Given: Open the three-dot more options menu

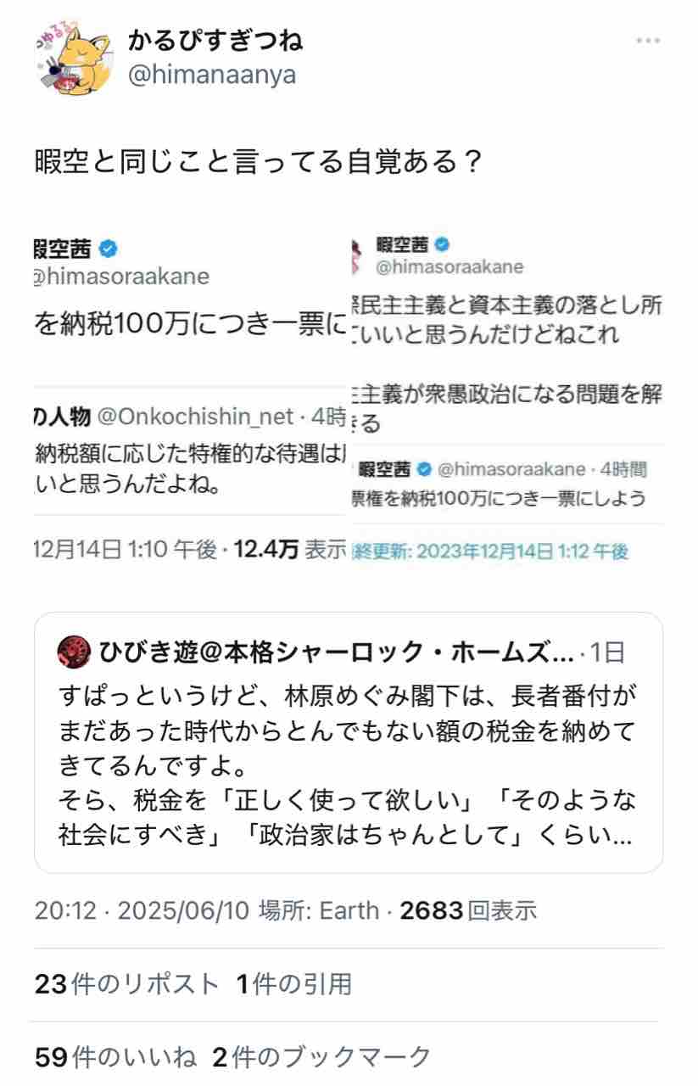Looking at the screenshot, I should (648, 41).
